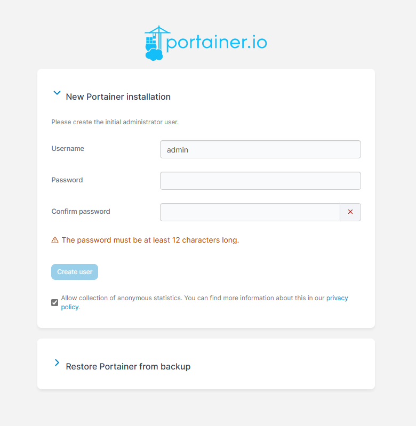
Task: Focus the Username input field
Action: pyautogui.click(x=260, y=149)
